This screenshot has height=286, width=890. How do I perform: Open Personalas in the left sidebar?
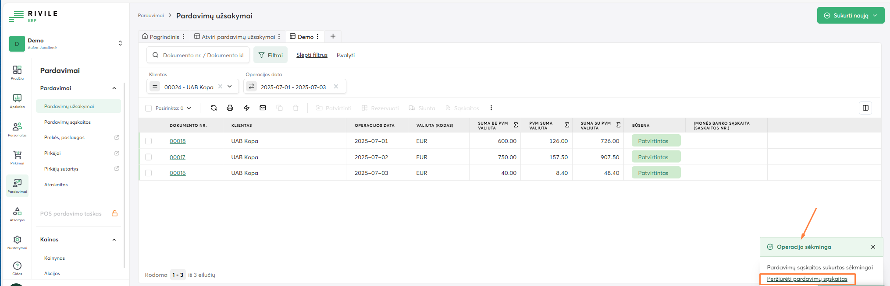click(x=17, y=129)
